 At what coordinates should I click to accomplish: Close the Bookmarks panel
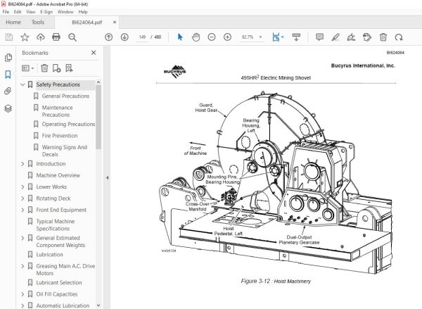94,53
